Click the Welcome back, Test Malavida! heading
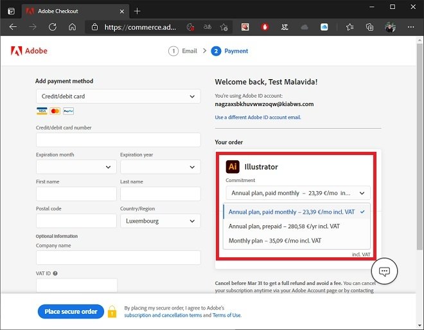 point(266,82)
